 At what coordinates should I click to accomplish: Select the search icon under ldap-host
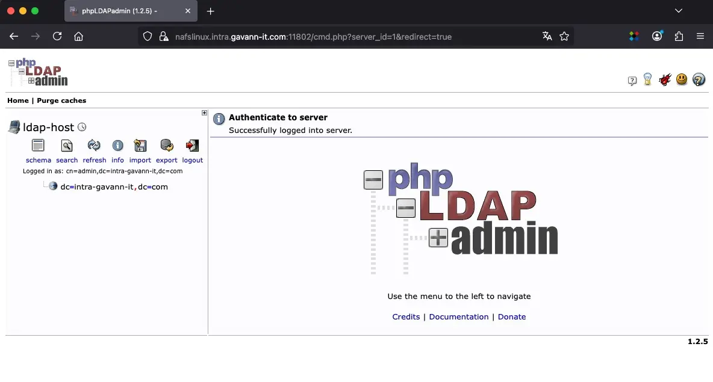pos(66,146)
